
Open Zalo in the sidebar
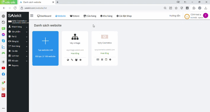click(3, 47)
